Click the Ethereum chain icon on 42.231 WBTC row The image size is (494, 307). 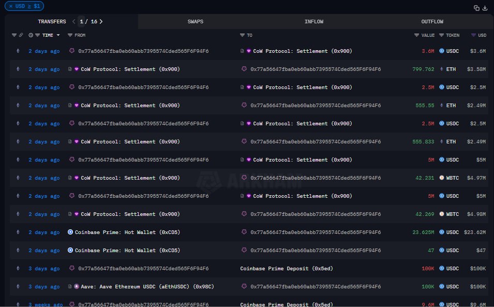coord(18,178)
